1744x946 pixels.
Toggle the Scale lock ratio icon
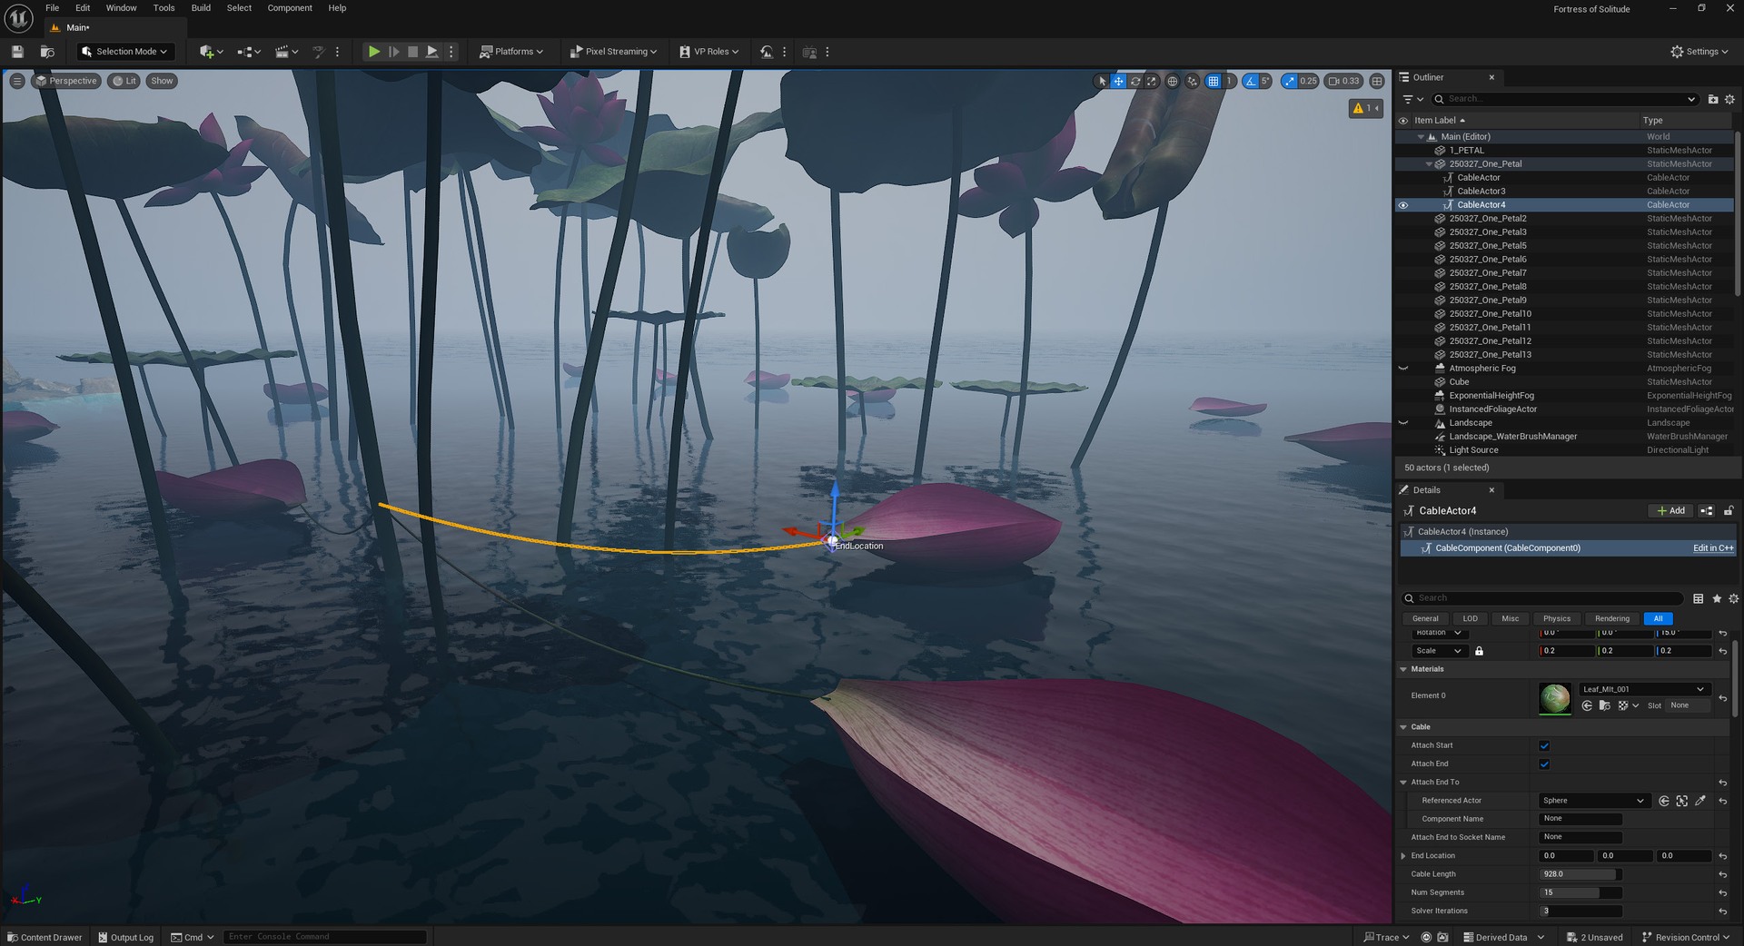point(1479,651)
